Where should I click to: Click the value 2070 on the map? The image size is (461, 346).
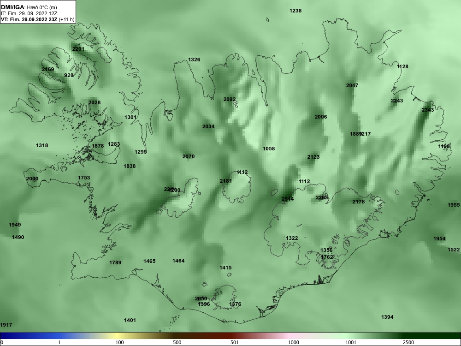189,156
